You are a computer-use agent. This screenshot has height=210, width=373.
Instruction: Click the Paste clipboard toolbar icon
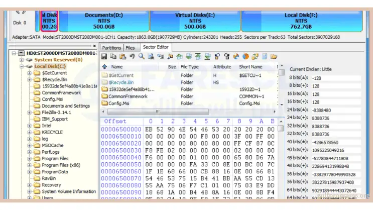point(123,56)
